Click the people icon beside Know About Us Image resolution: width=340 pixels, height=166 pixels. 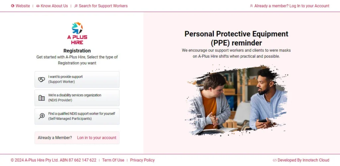(x=38, y=6)
